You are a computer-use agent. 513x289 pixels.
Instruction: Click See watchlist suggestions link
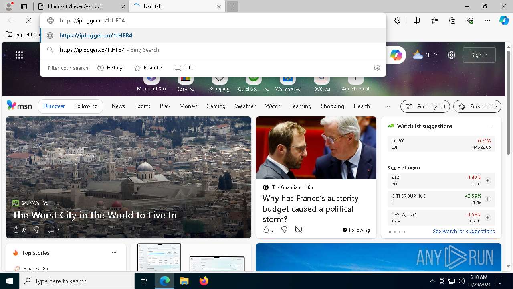(x=464, y=232)
